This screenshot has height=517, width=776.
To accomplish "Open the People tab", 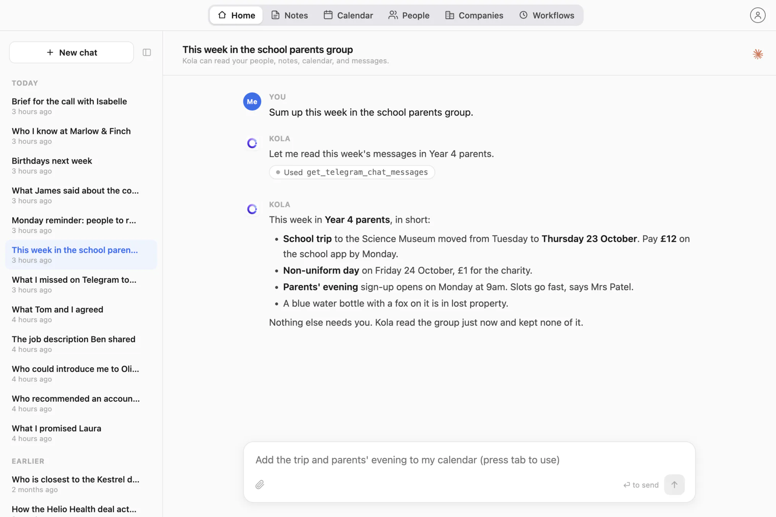I will pos(409,15).
